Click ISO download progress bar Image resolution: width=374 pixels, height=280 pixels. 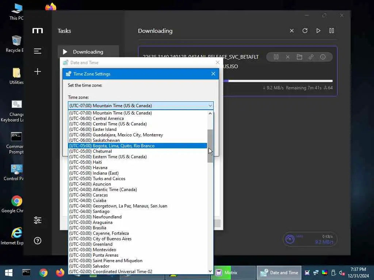278,81
